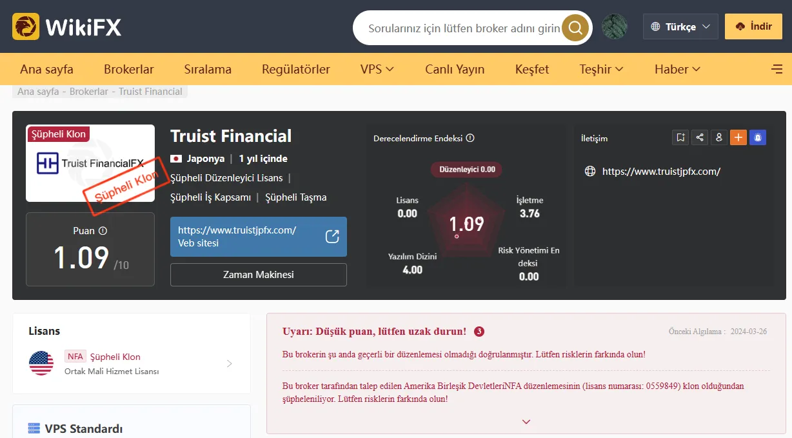Open the Sıralama tab

click(x=208, y=69)
